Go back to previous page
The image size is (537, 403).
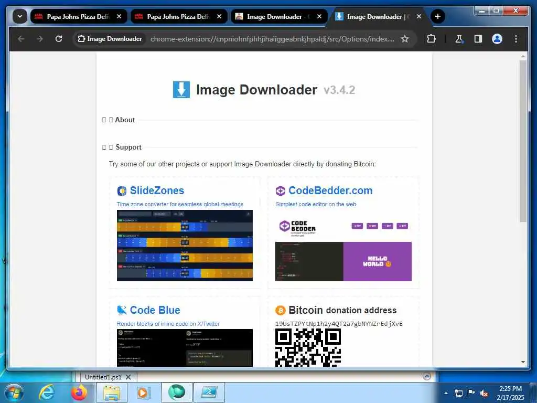point(21,39)
